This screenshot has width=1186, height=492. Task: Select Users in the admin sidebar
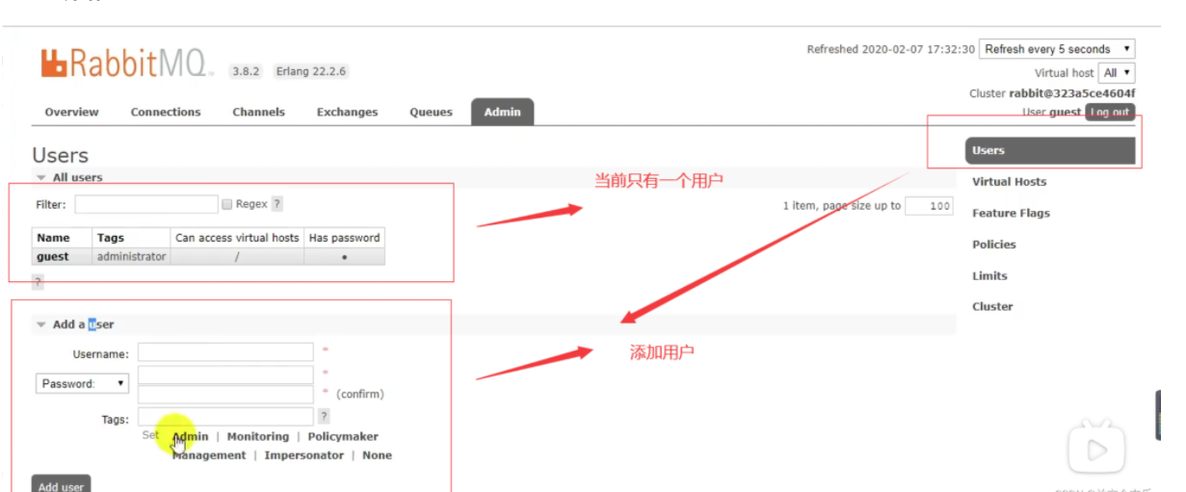point(1050,150)
